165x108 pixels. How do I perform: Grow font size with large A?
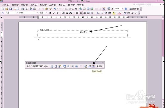point(132,13)
